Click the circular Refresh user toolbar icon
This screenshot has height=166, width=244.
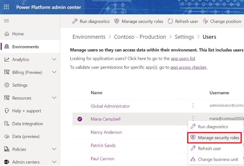pyautogui.click(x=170, y=21)
